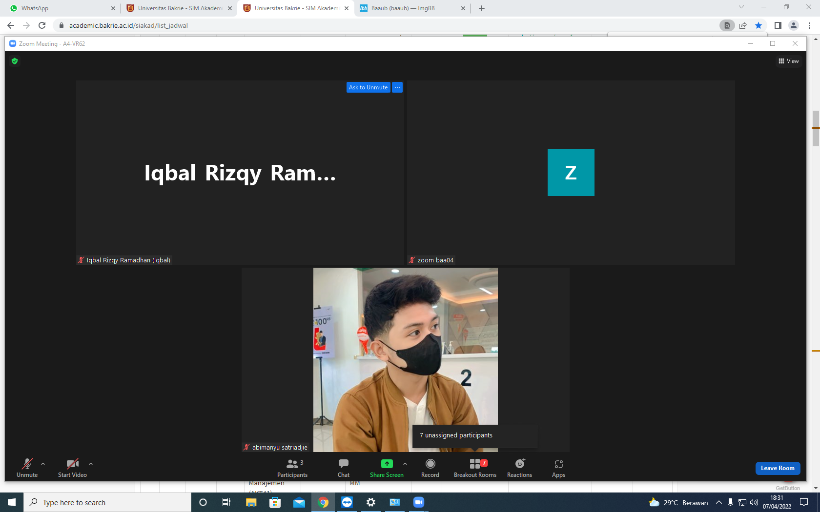The image size is (820, 512).
Task: Bookmark page with the star icon
Action: [x=758, y=25]
